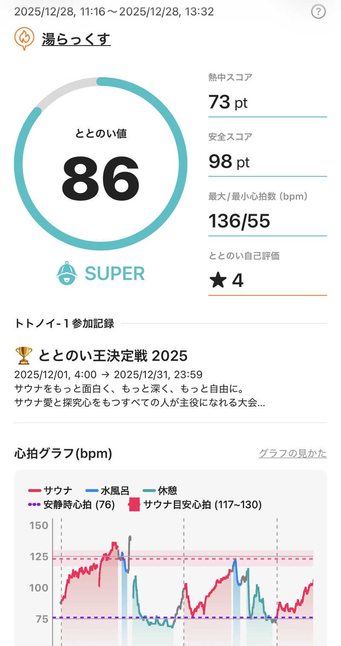Open ととのい王決定戦 2025 event entry
The height and width of the screenshot is (646, 341).
pos(113,355)
